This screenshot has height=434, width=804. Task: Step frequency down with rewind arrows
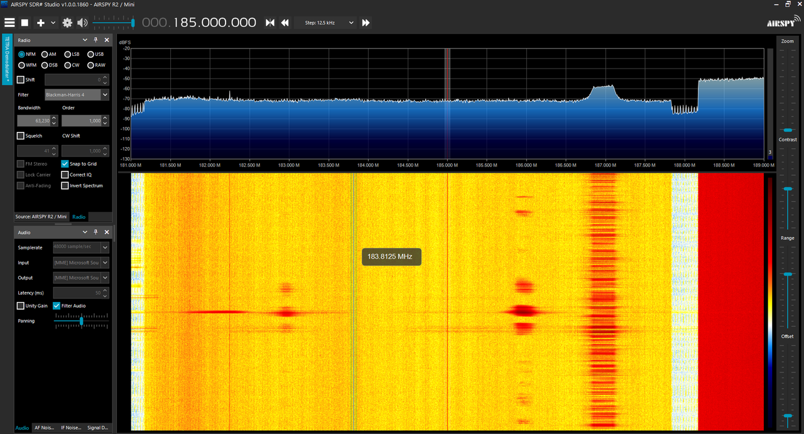(x=285, y=23)
